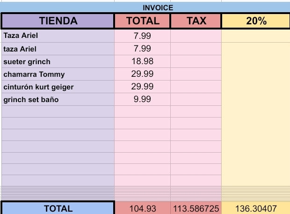Click the "sueter grinch" item cell

(27, 61)
